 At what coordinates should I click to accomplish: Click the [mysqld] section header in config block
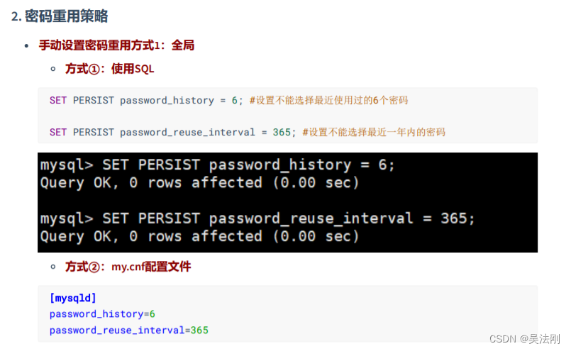pyautogui.click(x=73, y=299)
